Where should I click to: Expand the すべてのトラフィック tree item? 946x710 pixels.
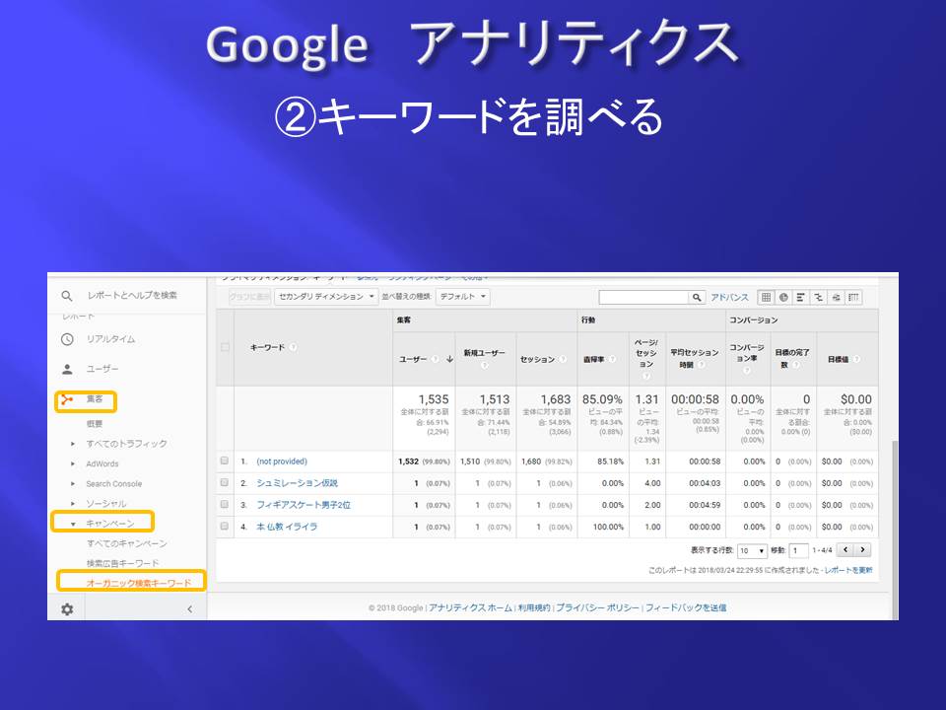pos(73,444)
